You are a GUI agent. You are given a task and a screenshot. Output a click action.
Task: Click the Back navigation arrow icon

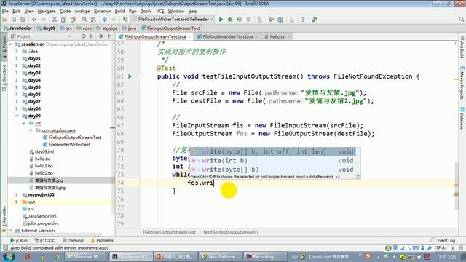pos(105,20)
